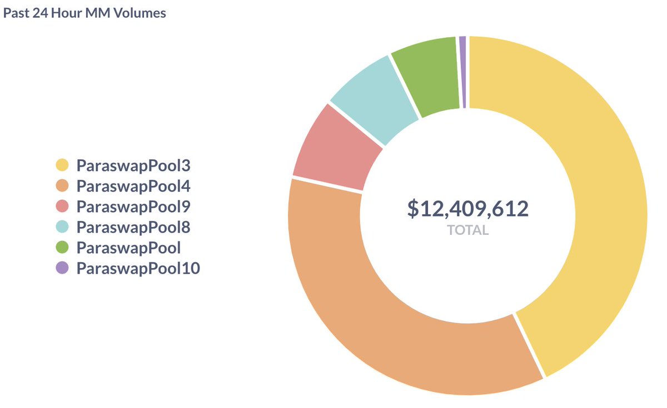Select the ParaswapPool8 legend label
Screen dimensions: 667x408
pos(133,228)
